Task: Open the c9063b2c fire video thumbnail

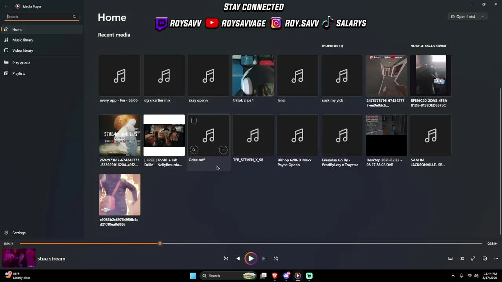Action: (x=120, y=195)
